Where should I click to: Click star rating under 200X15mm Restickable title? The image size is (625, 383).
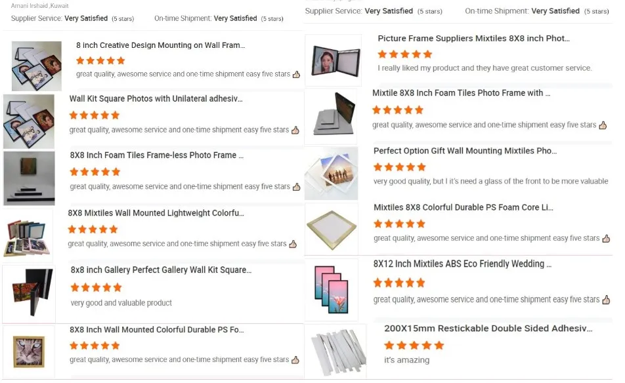click(x=414, y=345)
